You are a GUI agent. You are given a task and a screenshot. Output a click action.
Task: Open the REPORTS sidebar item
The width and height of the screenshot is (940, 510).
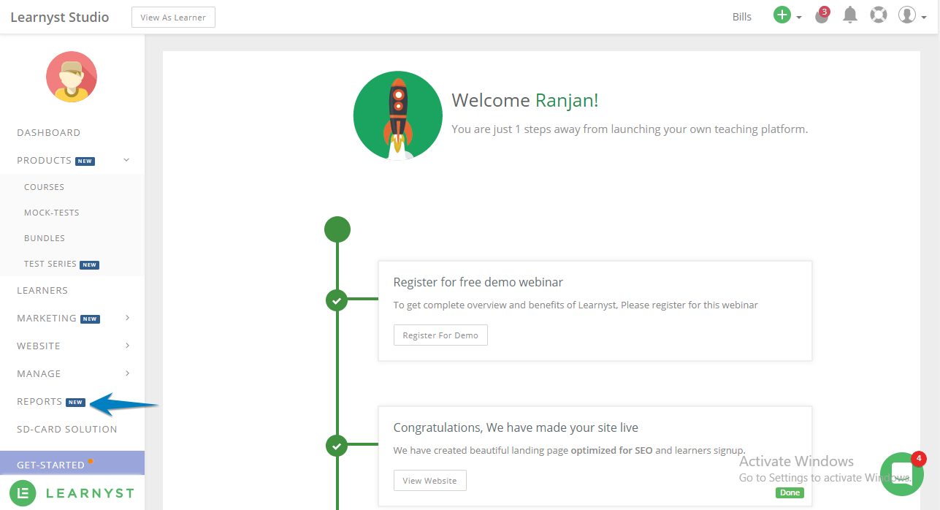tap(39, 401)
